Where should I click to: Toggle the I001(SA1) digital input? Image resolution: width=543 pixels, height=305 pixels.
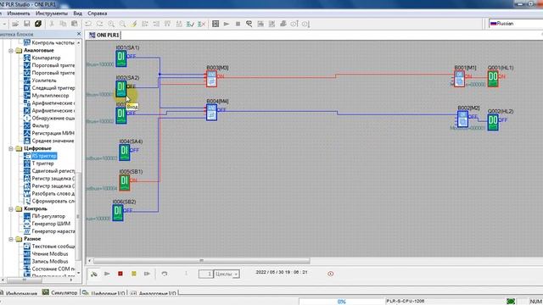(120, 58)
